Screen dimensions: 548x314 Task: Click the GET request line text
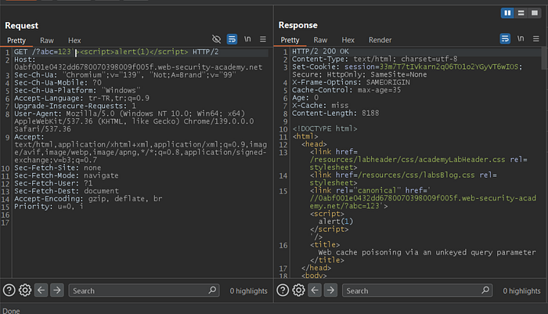116,52
